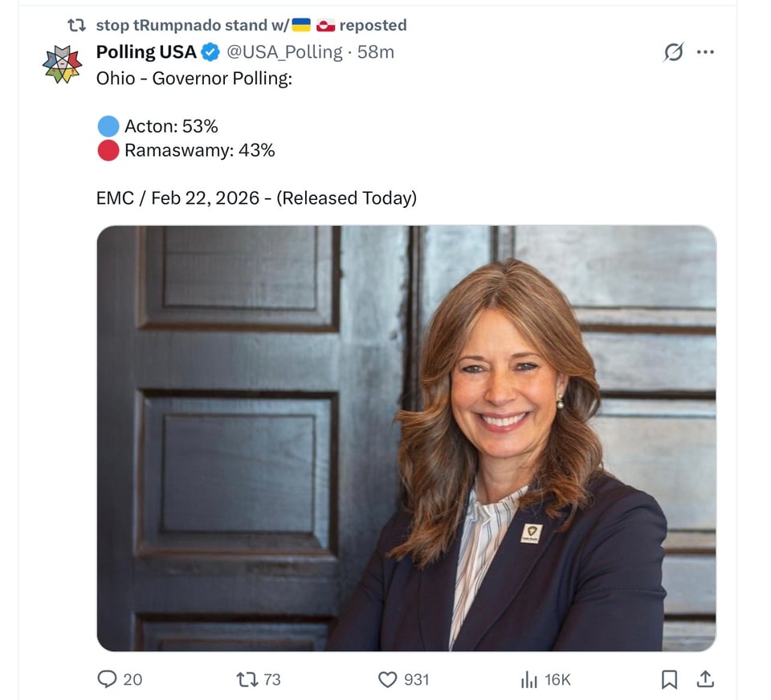Visit the @USA_Polling handle
Viewport: 771px width, 700px height.
[284, 52]
